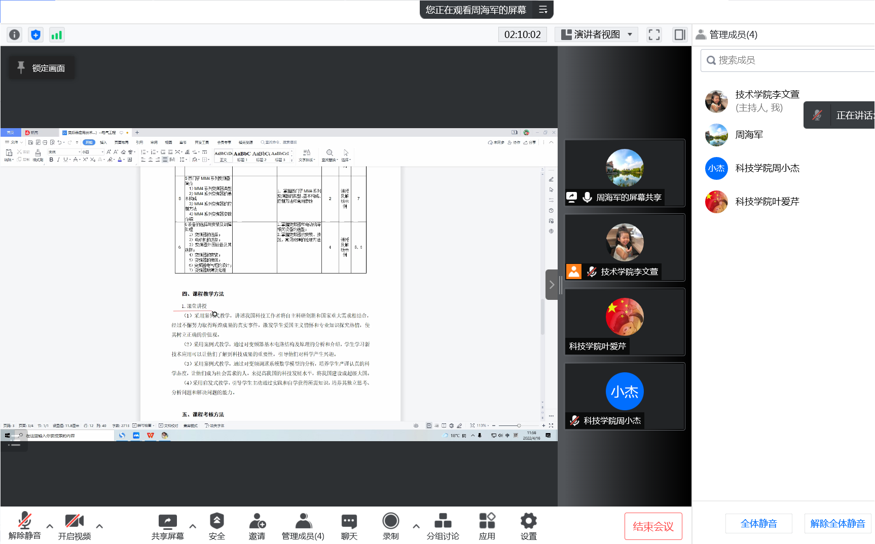Image resolution: width=875 pixels, height=544 pixels.
Task: Enter full screen mode
Action: click(654, 34)
